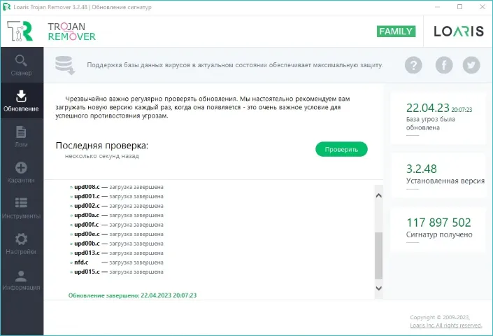Viewport: 493px width, 336px height.
Task: Select the nfd.c log entry
Action: tap(117, 262)
